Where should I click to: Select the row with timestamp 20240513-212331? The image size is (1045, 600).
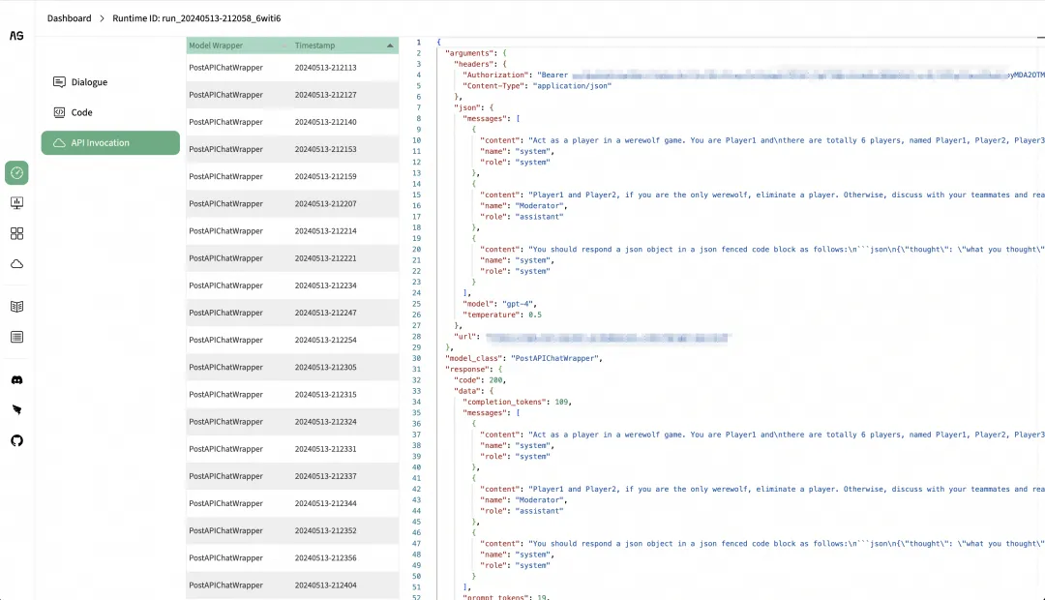click(292, 449)
